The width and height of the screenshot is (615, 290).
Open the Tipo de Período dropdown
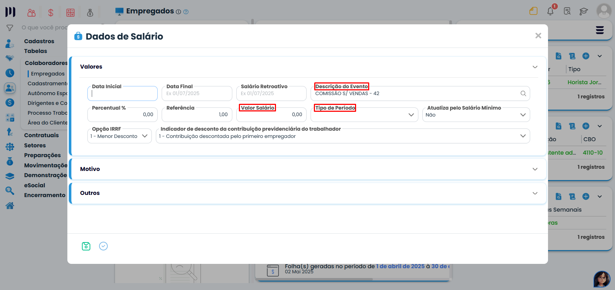[x=364, y=115]
